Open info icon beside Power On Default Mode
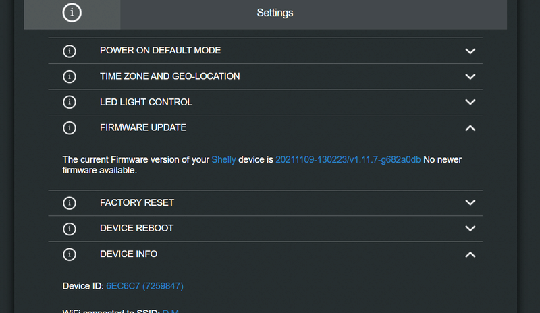The width and height of the screenshot is (540, 313). 70,51
